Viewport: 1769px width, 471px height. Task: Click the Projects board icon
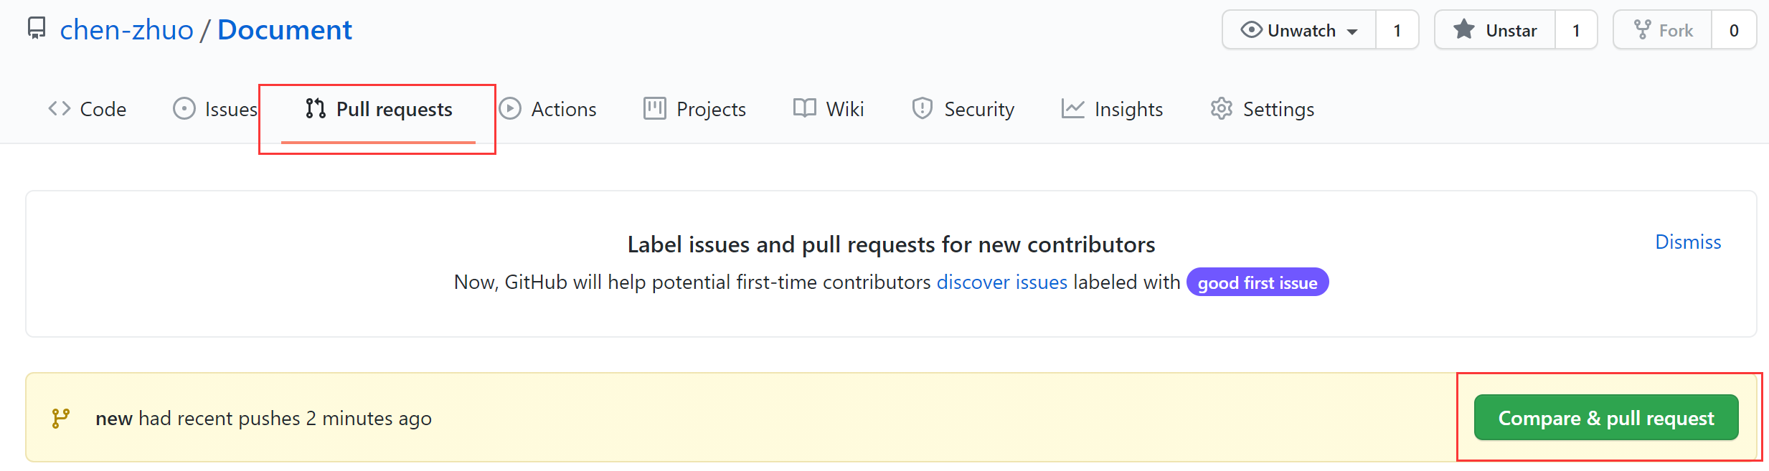[655, 109]
